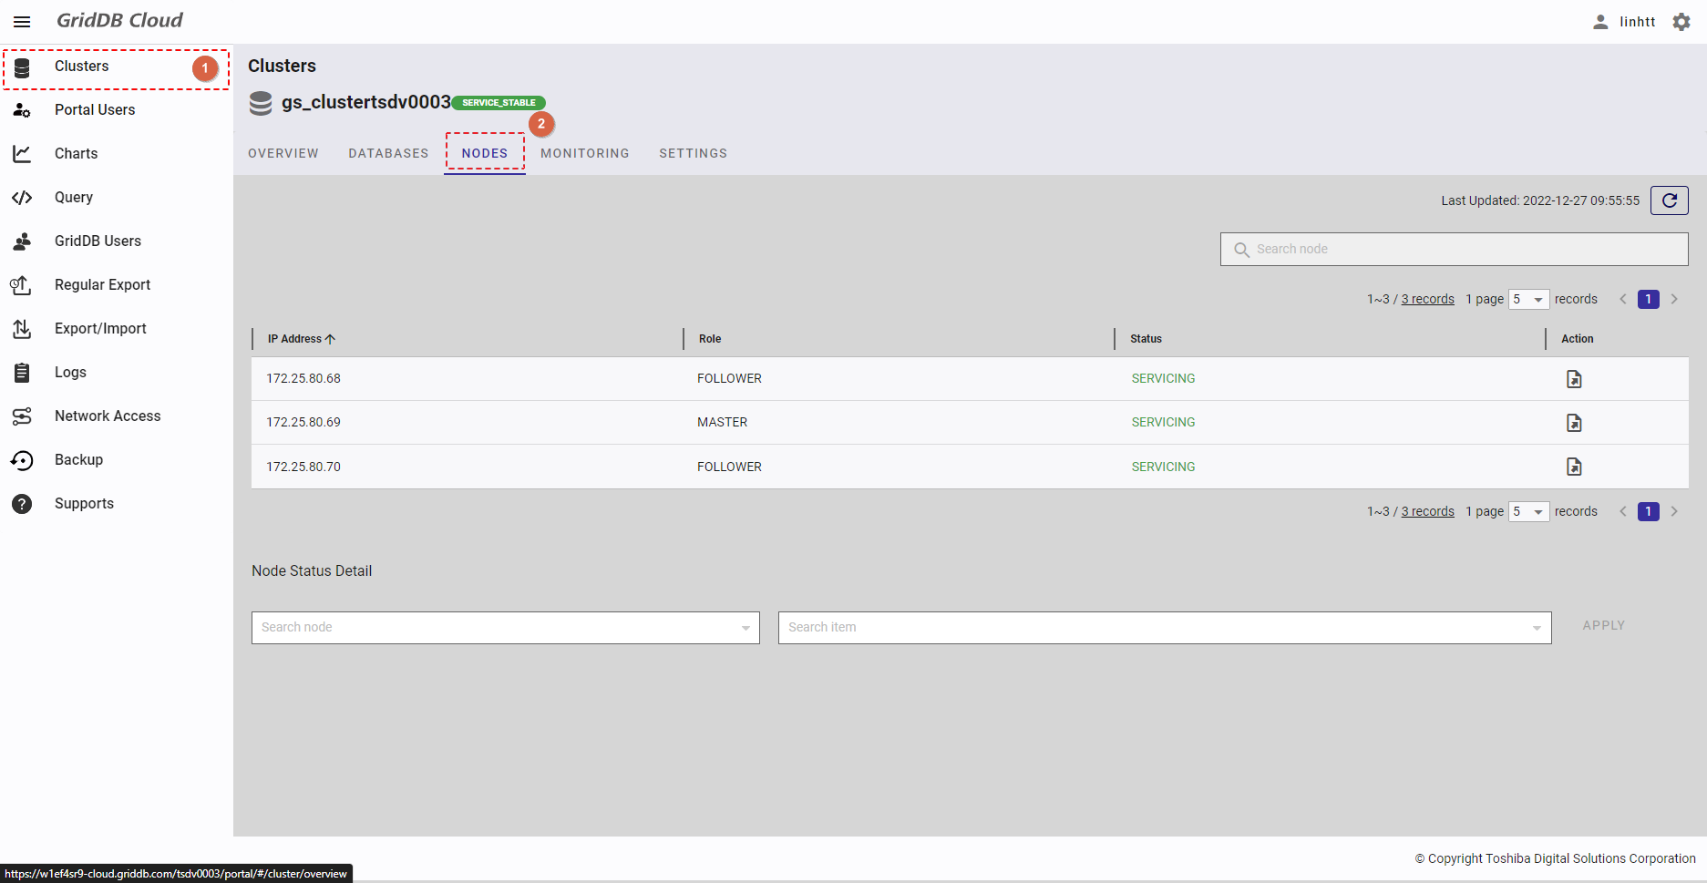
Task: Click the GridDB Cloud logo
Action: (x=119, y=20)
